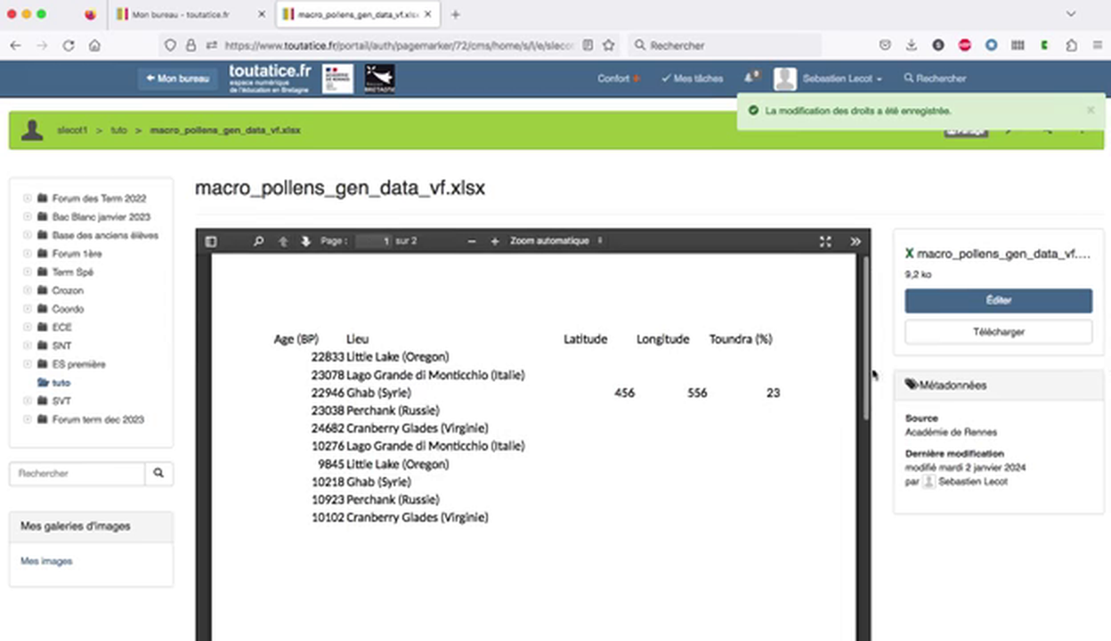Image resolution: width=1111 pixels, height=641 pixels.
Task: Decrease zoom with the minus control
Action: pyautogui.click(x=471, y=240)
